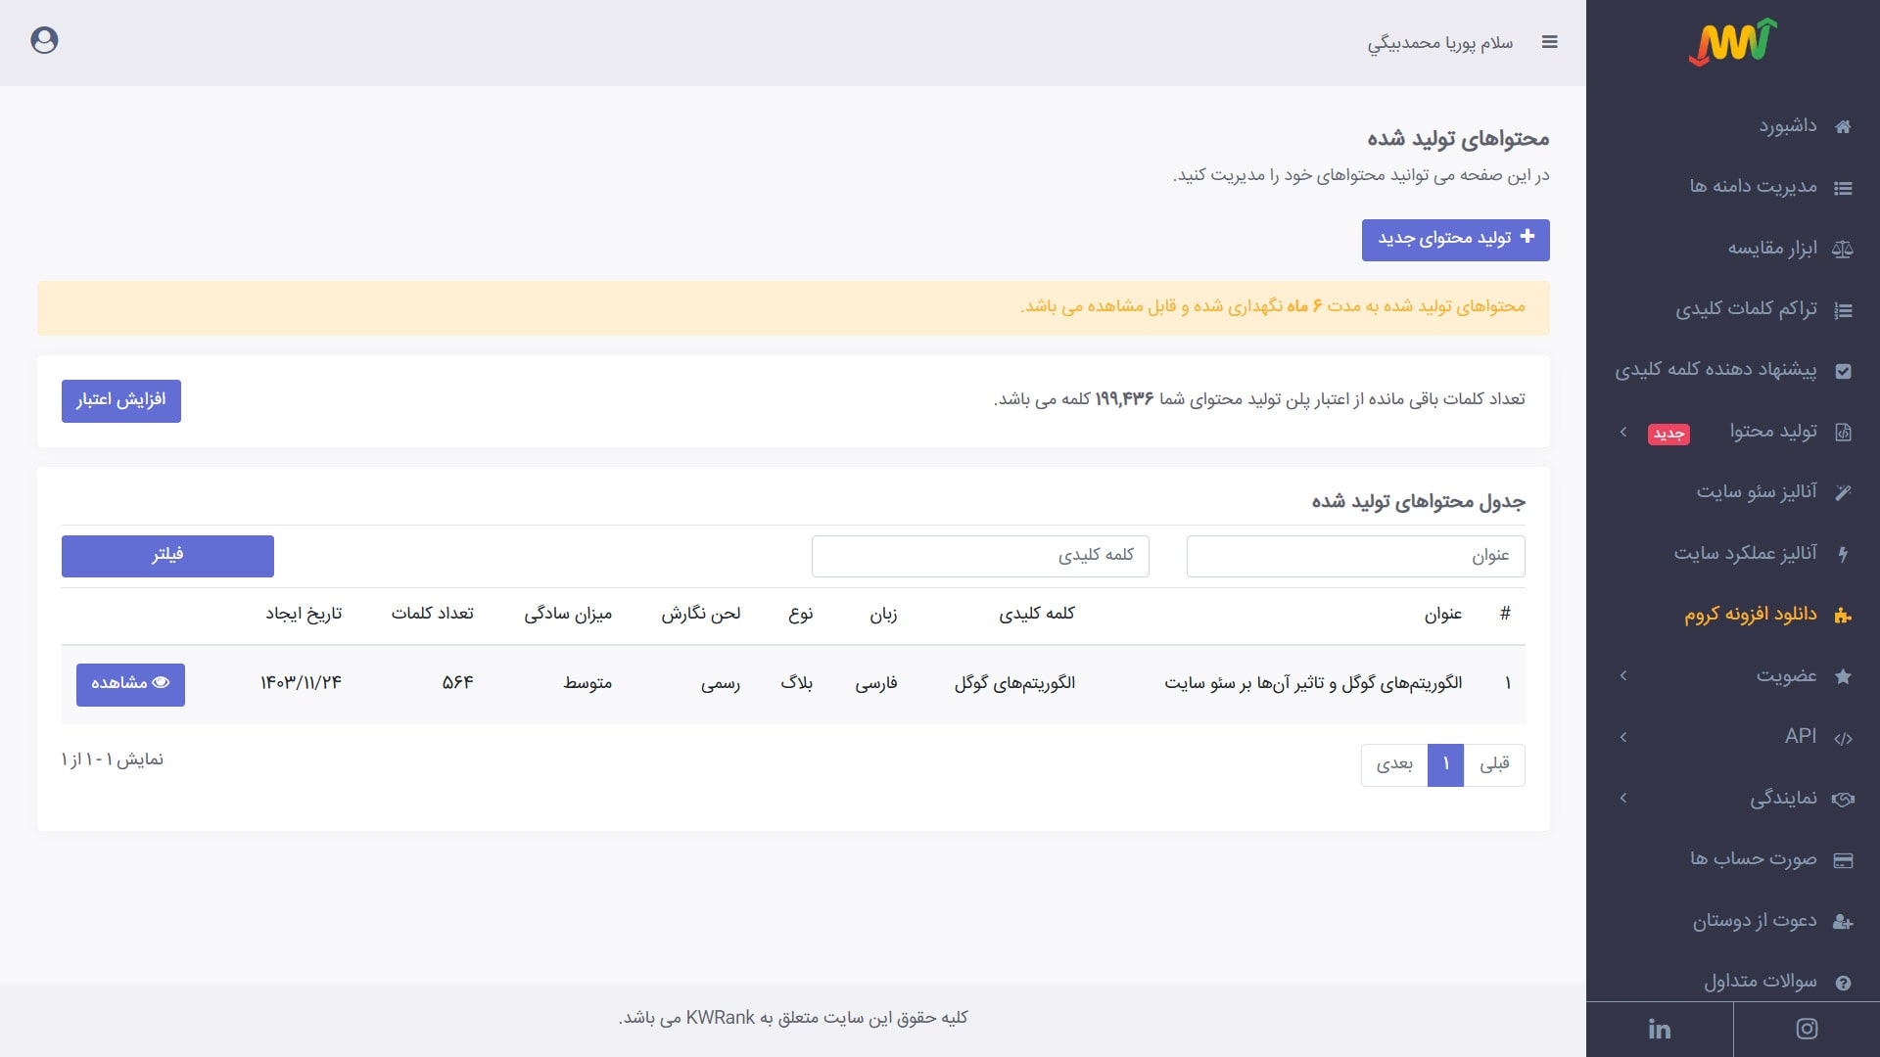Click the reseller handshake icon
The image size is (1880, 1057).
tap(1843, 799)
